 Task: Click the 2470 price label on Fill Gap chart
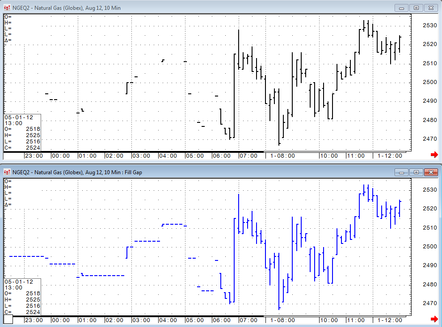coord(429,303)
